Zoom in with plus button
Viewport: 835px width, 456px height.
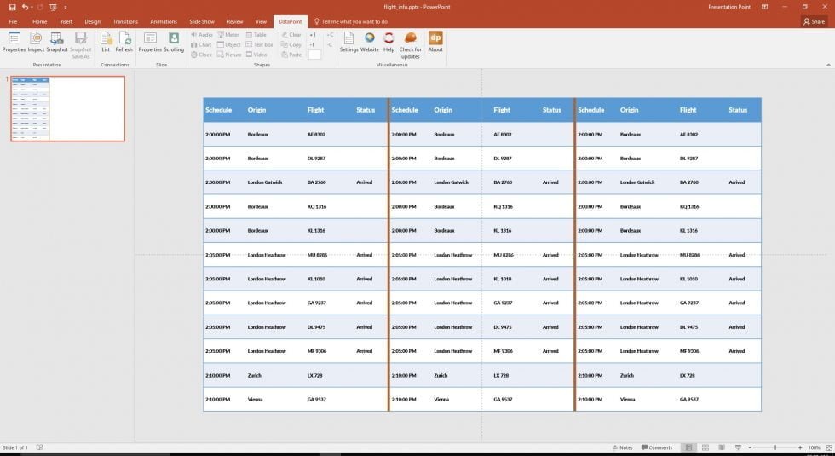tap(800, 448)
